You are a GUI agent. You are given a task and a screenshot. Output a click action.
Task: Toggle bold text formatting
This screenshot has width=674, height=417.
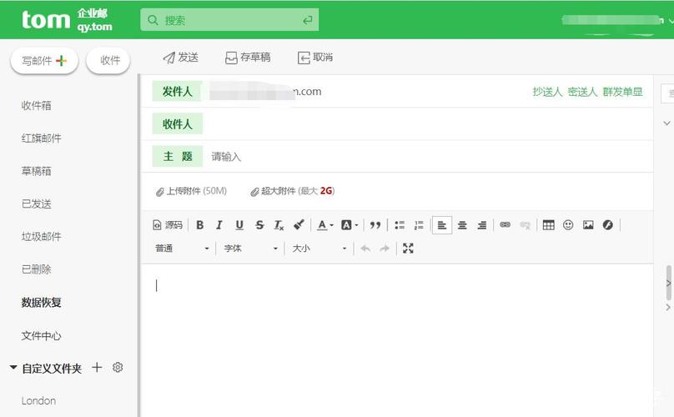tap(199, 225)
